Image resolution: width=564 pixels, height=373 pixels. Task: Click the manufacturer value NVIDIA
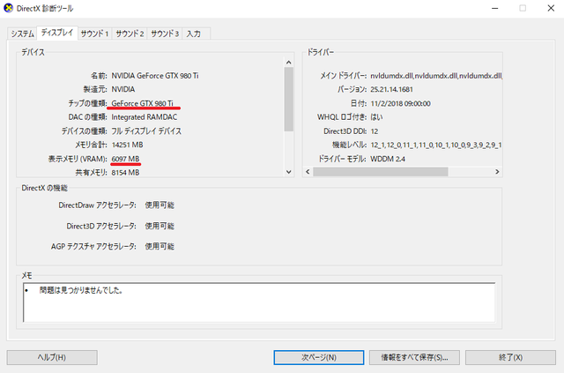pos(123,89)
